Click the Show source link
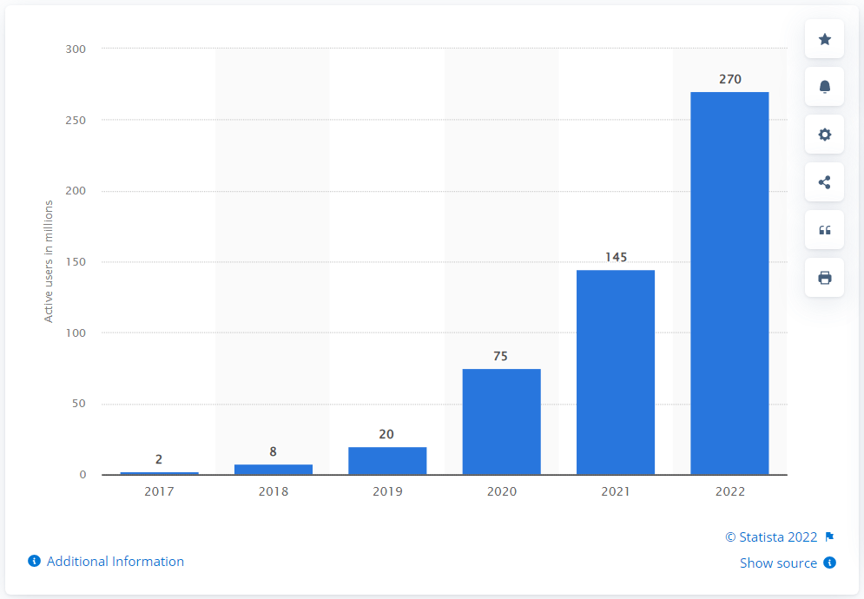Viewport: 864px width, 599px height. tap(778, 563)
